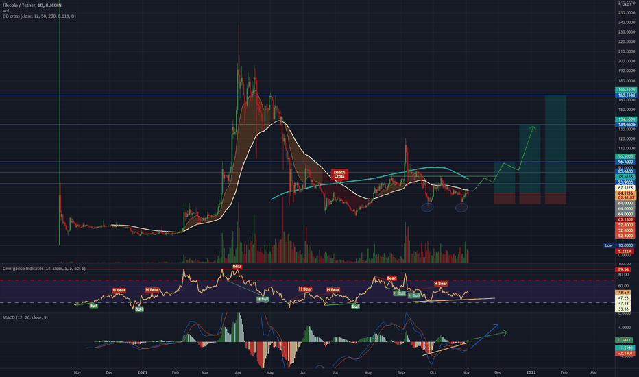Click the 110.0000 price axis tick
The image size is (639, 377).
[627, 148]
